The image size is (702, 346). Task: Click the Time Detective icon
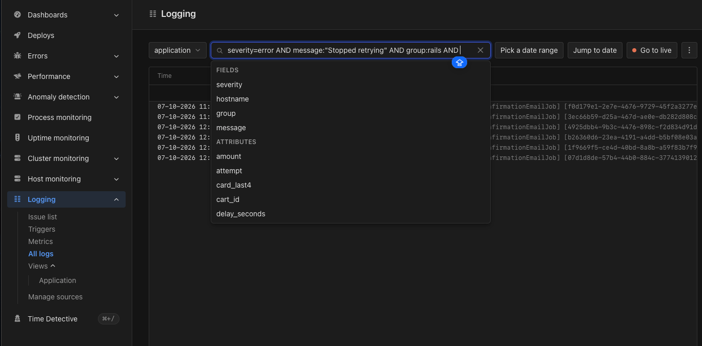point(17,319)
